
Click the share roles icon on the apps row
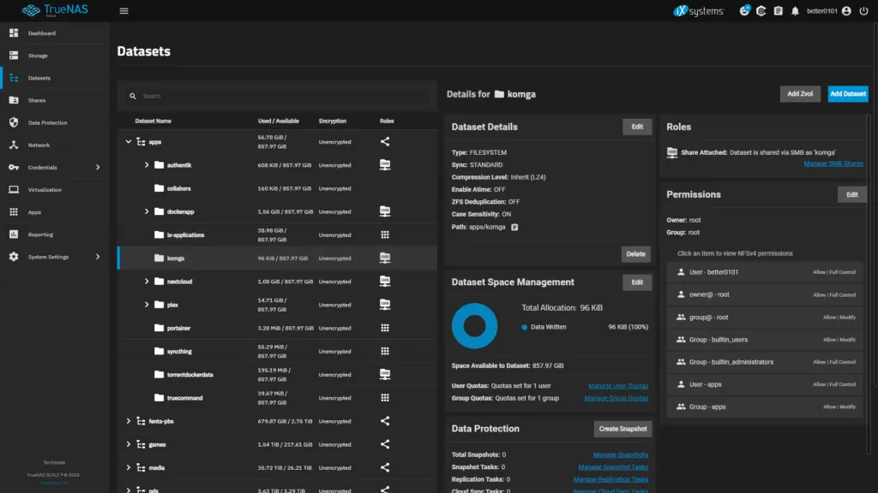[384, 142]
